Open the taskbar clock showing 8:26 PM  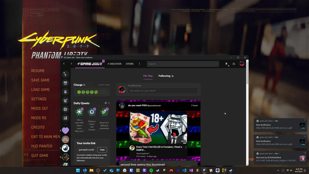[299, 170]
